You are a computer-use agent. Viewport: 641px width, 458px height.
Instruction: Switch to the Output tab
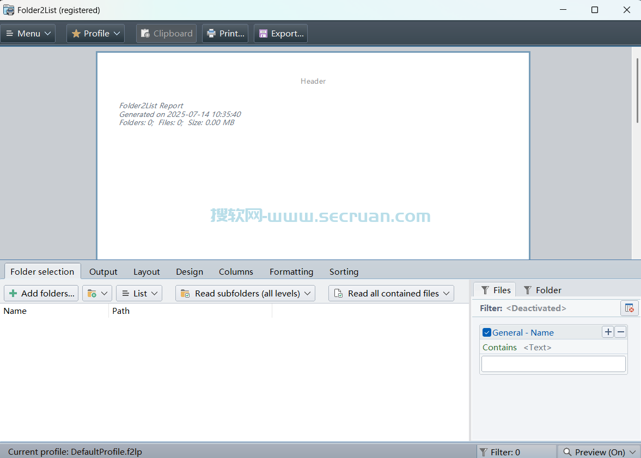point(103,272)
